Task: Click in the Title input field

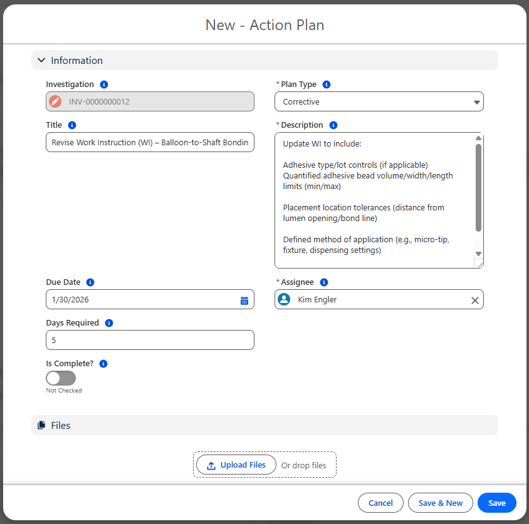Action: (150, 143)
